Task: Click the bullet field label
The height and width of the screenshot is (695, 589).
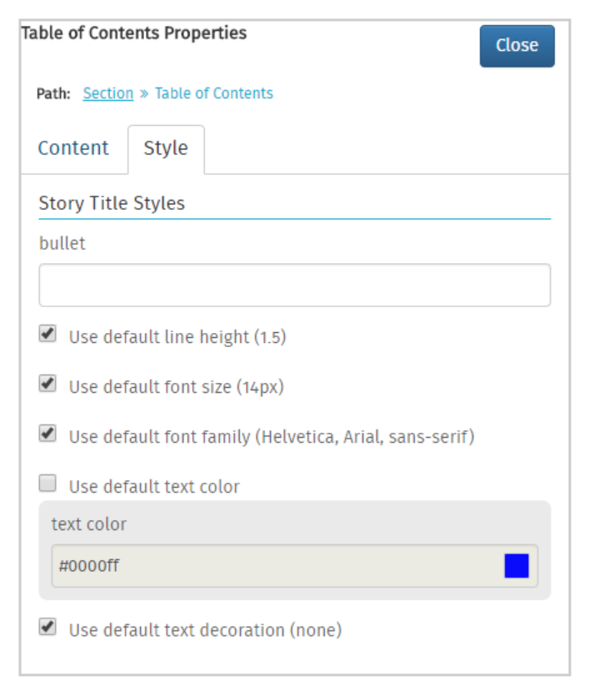Action: coord(62,243)
